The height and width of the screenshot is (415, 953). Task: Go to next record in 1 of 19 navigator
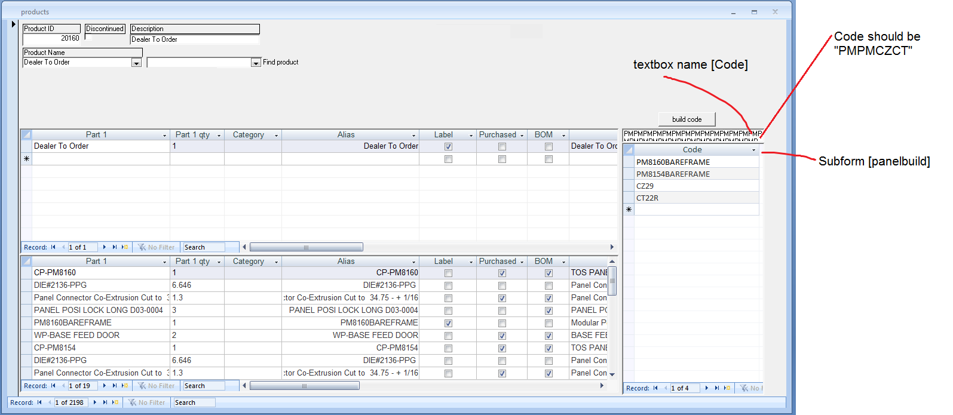[105, 386]
